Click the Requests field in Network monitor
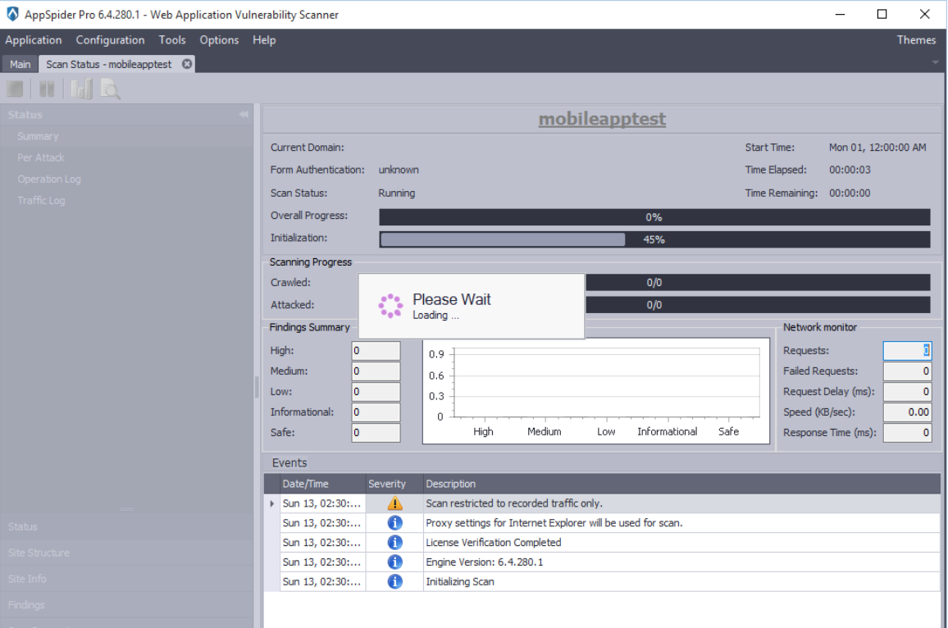The image size is (948, 628). [907, 351]
